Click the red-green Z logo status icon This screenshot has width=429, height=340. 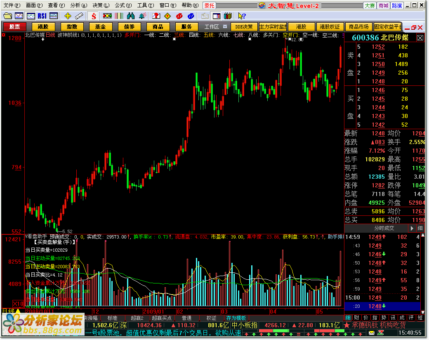pos(381,333)
